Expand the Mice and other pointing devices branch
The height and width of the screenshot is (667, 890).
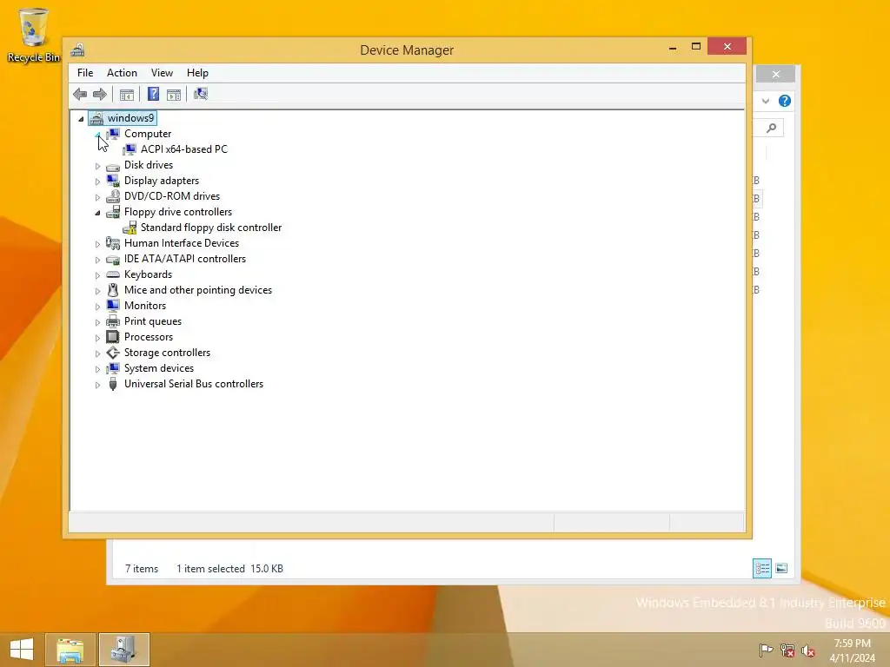[x=97, y=291]
